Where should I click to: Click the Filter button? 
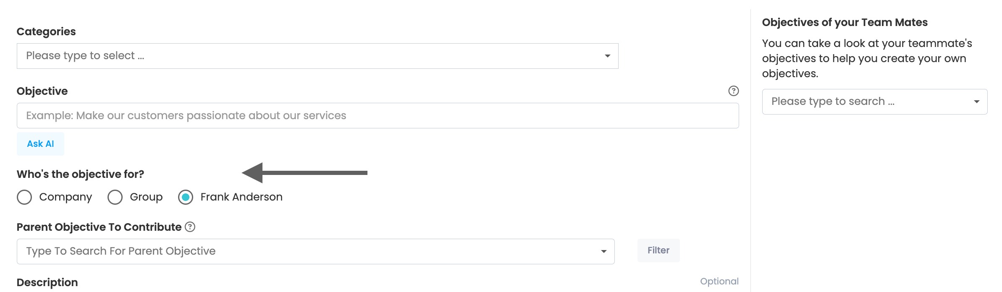coord(658,250)
